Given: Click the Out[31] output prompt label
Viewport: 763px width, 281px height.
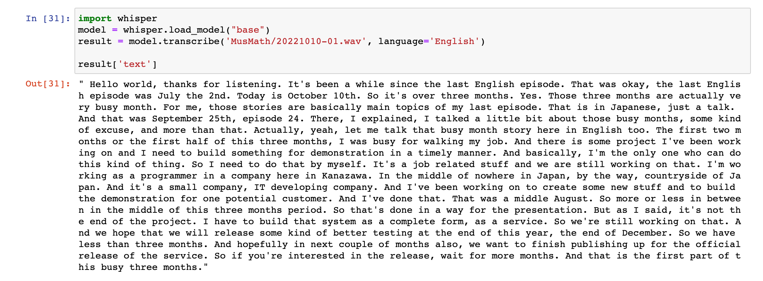Looking at the screenshot, I should coord(48,84).
